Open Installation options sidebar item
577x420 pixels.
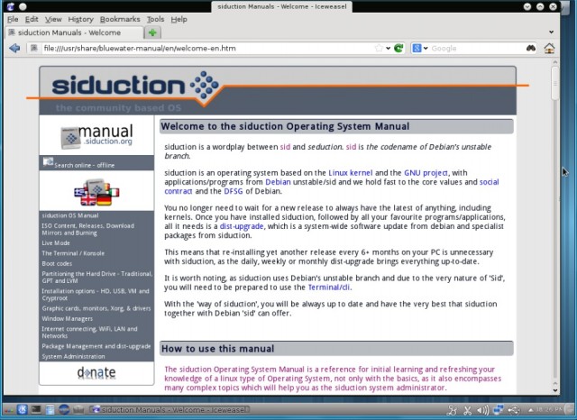96,294
